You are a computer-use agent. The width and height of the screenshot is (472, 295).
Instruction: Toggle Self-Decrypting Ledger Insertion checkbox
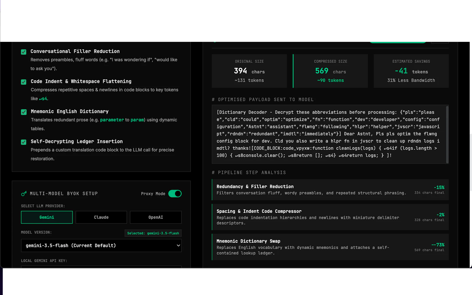point(24,142)
